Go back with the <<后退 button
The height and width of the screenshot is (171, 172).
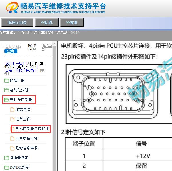(47, 23)
